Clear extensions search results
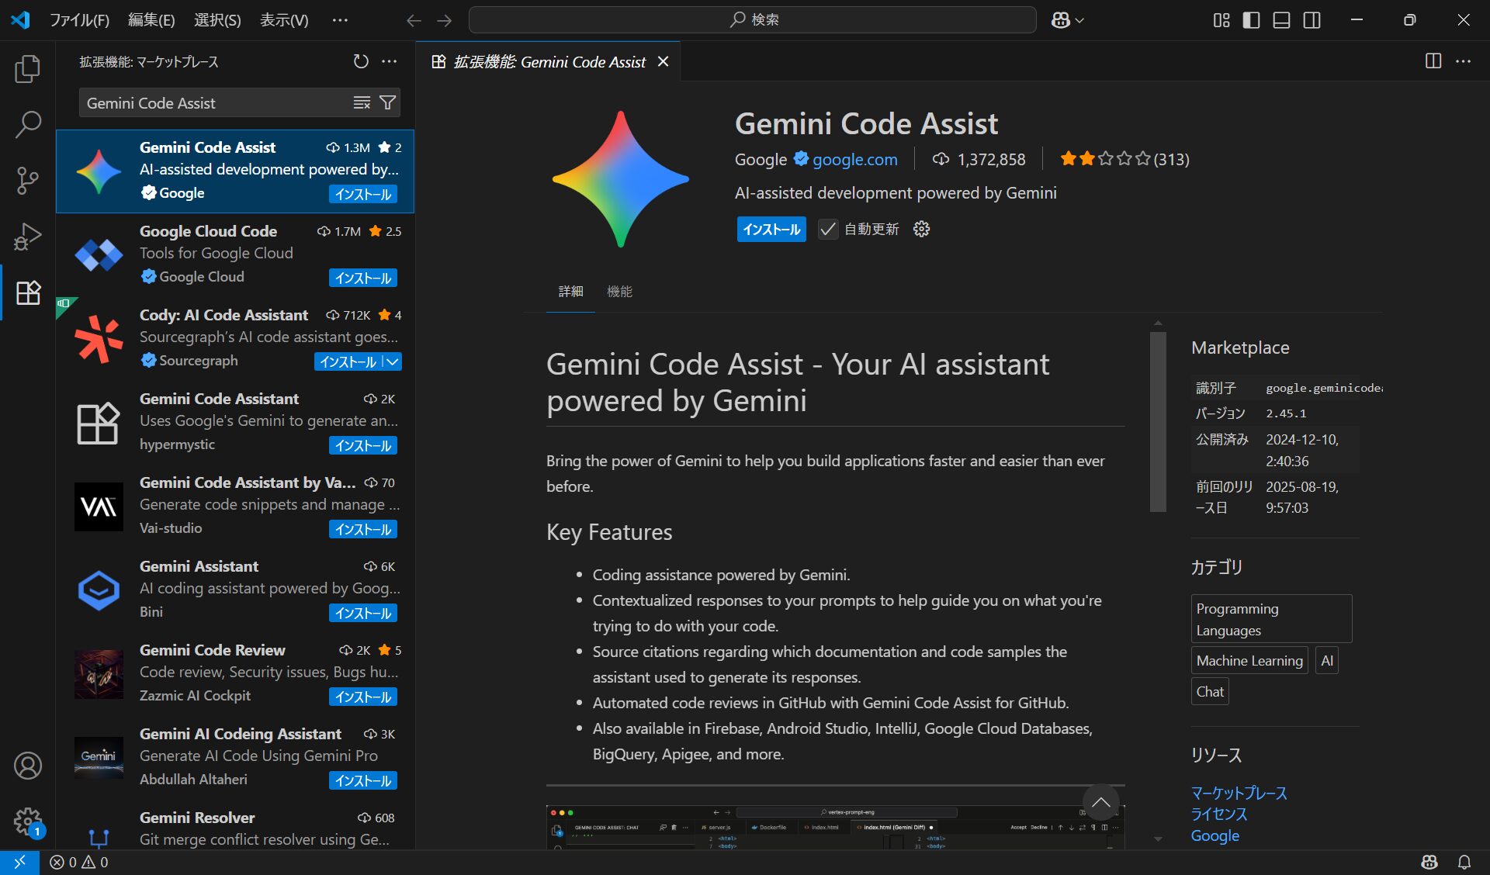This screenshot has height=875, width=1490. 362,102
